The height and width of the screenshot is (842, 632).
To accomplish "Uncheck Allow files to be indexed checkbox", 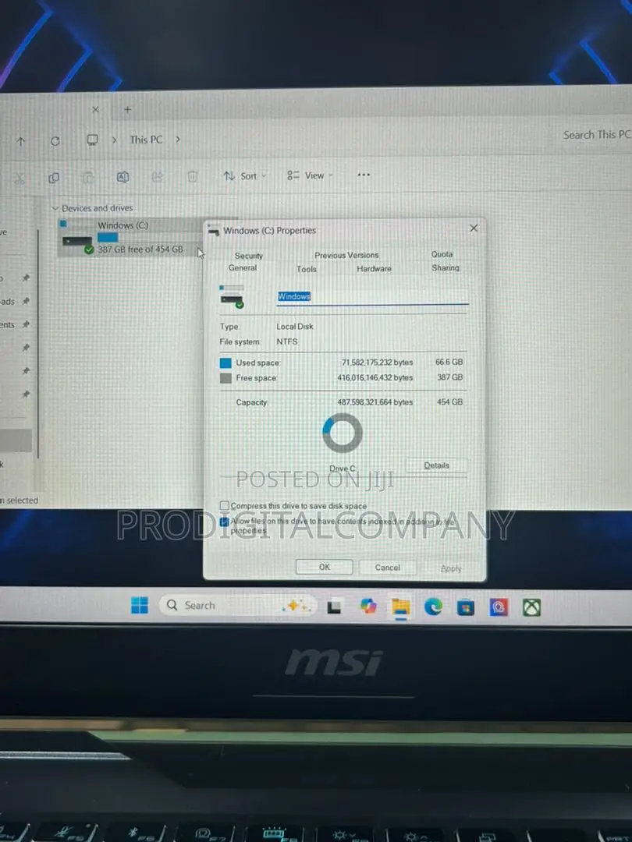I will (x=225, y=522).
